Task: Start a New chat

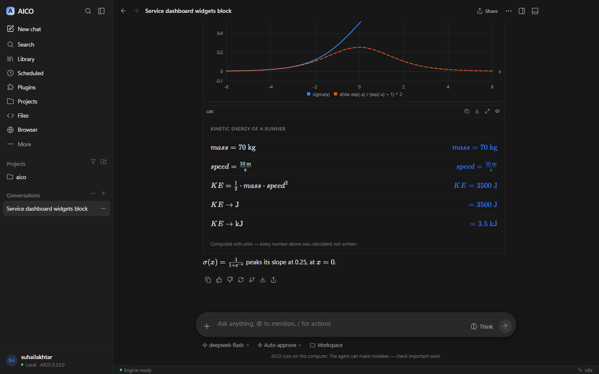Action: (x=56, y=29)
